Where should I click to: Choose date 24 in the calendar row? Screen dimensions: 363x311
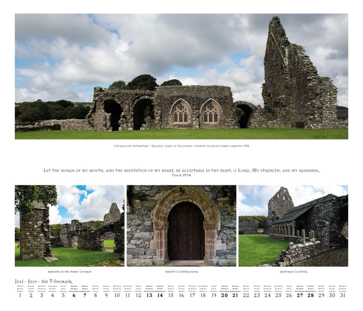(x=267, y=295)
